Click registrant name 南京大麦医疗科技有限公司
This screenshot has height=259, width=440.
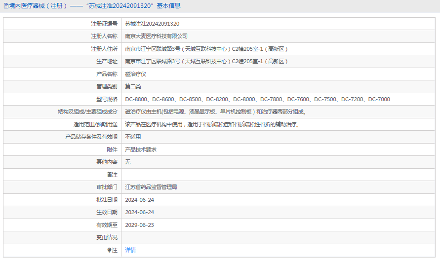[157, 36]
